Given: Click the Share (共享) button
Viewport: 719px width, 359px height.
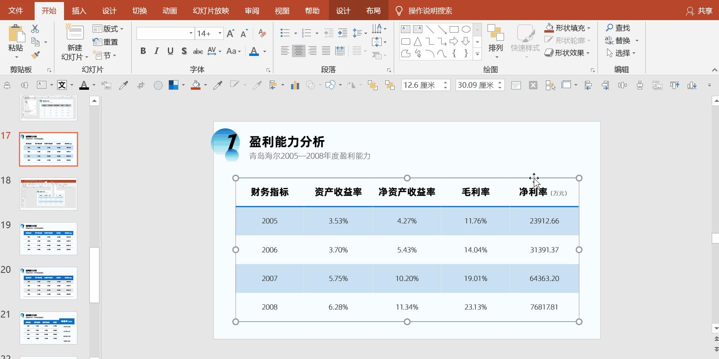Looking at the screenshot, I should coord(699,11).
